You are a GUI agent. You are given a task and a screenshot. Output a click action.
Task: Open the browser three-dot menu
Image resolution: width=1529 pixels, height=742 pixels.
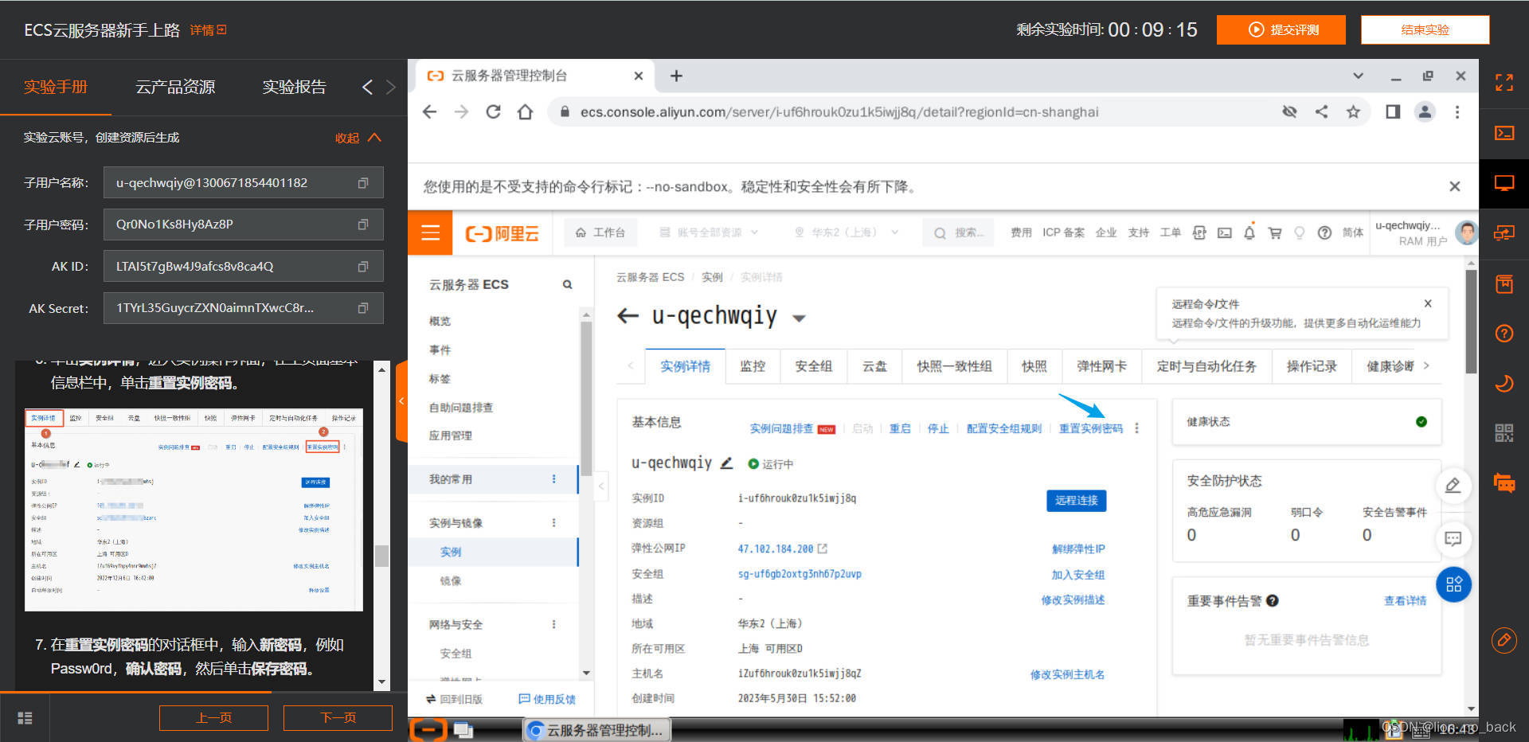(1457, 112)
